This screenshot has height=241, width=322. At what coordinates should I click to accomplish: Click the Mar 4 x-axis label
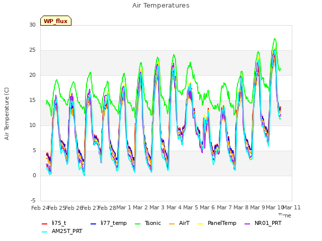click(174, 207)
